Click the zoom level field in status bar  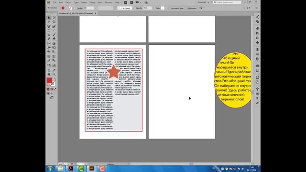[x=63, y=164]
